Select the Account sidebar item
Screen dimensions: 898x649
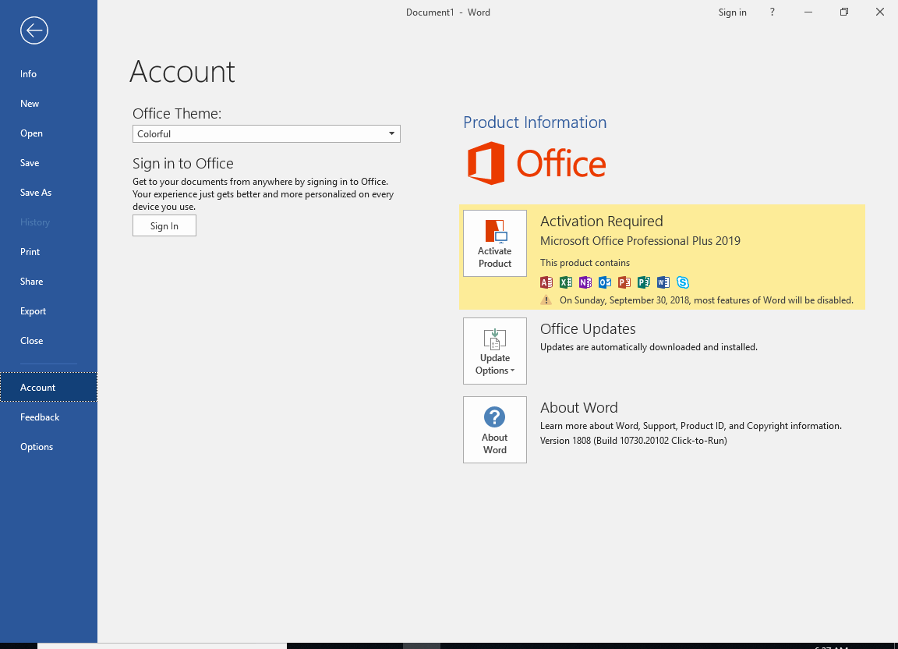(48, 388)
